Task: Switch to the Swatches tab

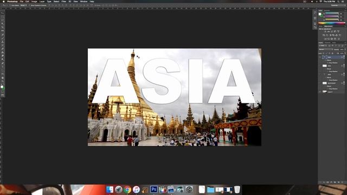Action: coord(327,10)
